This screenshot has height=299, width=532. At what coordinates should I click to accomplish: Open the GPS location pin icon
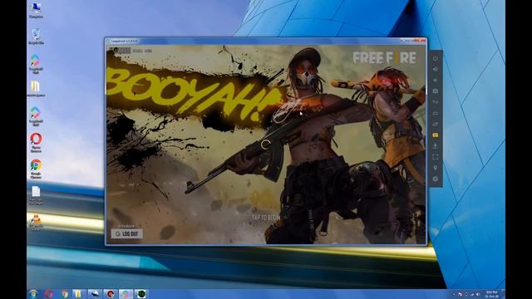click(x=436, y=168)
